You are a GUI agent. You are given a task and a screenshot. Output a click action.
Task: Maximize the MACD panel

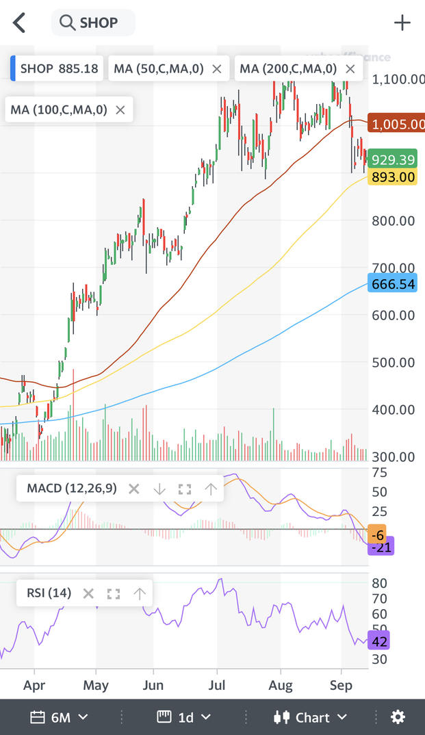click(185, 489)
